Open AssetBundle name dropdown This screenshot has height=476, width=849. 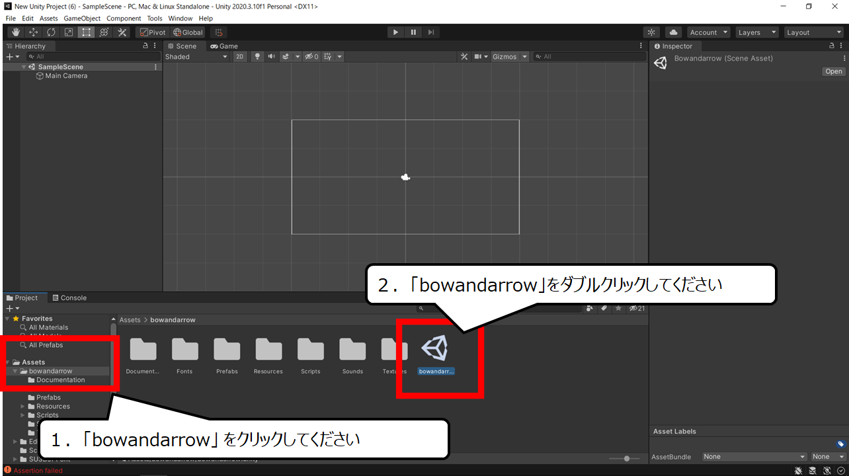point(754,457)
